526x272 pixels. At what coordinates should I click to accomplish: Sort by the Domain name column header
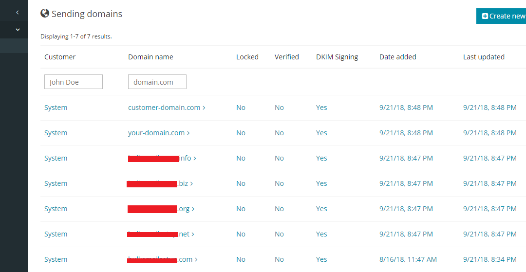pyautogui.click(x=150, y=57)
